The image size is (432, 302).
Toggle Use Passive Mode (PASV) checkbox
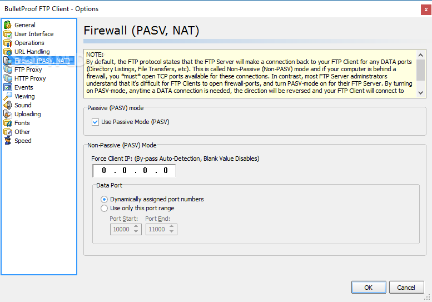(95, 122)
